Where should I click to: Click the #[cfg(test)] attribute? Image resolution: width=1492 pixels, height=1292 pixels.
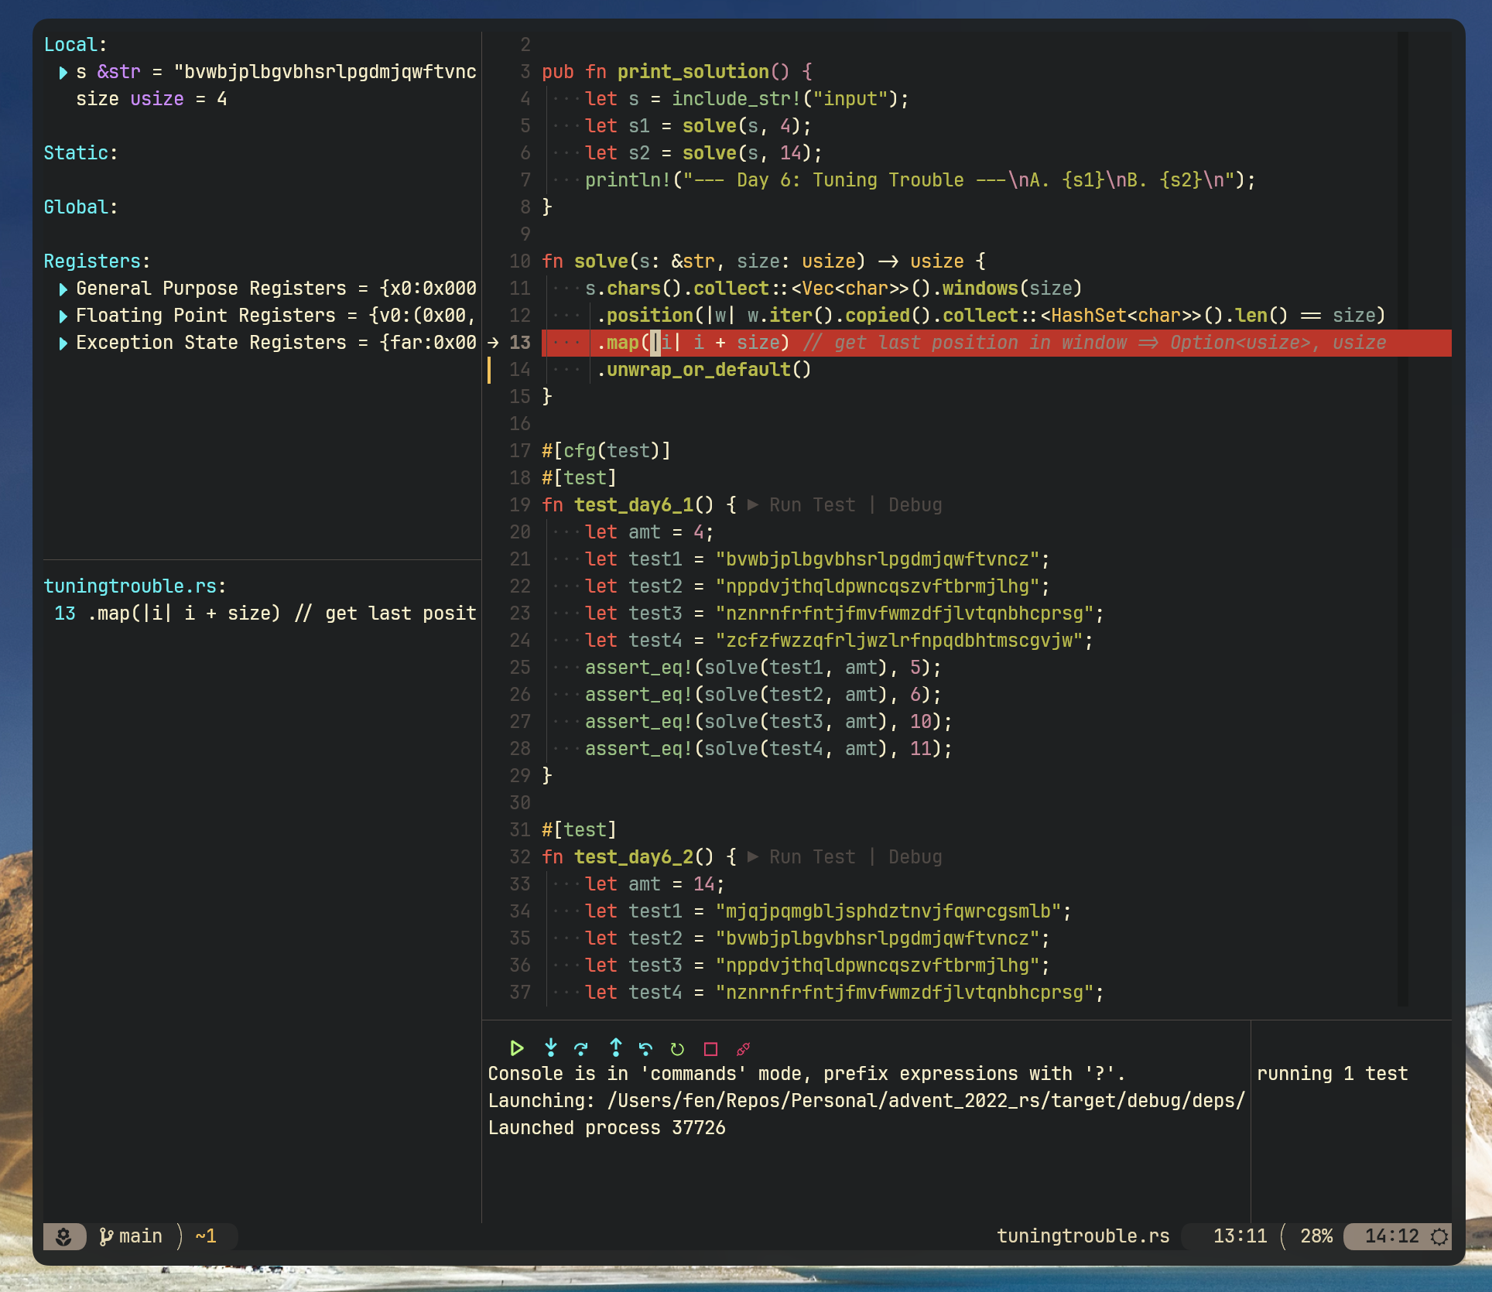[x=606, y=451]
